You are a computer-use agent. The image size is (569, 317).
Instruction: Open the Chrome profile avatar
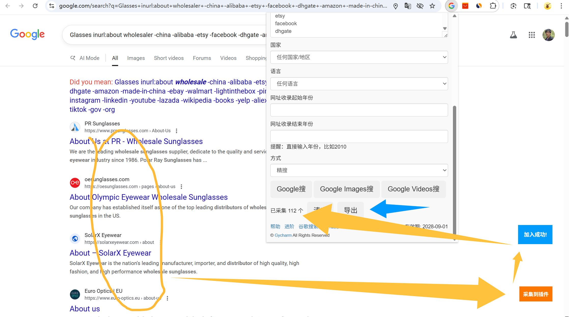[548, 6]
